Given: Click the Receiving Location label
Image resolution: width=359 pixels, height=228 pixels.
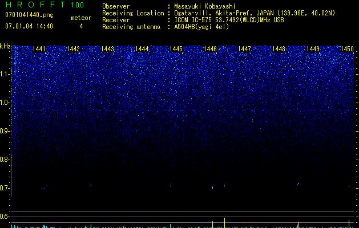Looking at the screenshot, I should pyautogui.click(x=133, y=13).
